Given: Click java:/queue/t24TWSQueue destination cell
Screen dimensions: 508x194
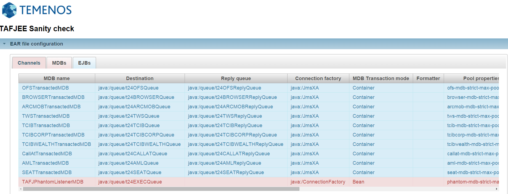Looking at the screenshot, I should pos(129,116).
